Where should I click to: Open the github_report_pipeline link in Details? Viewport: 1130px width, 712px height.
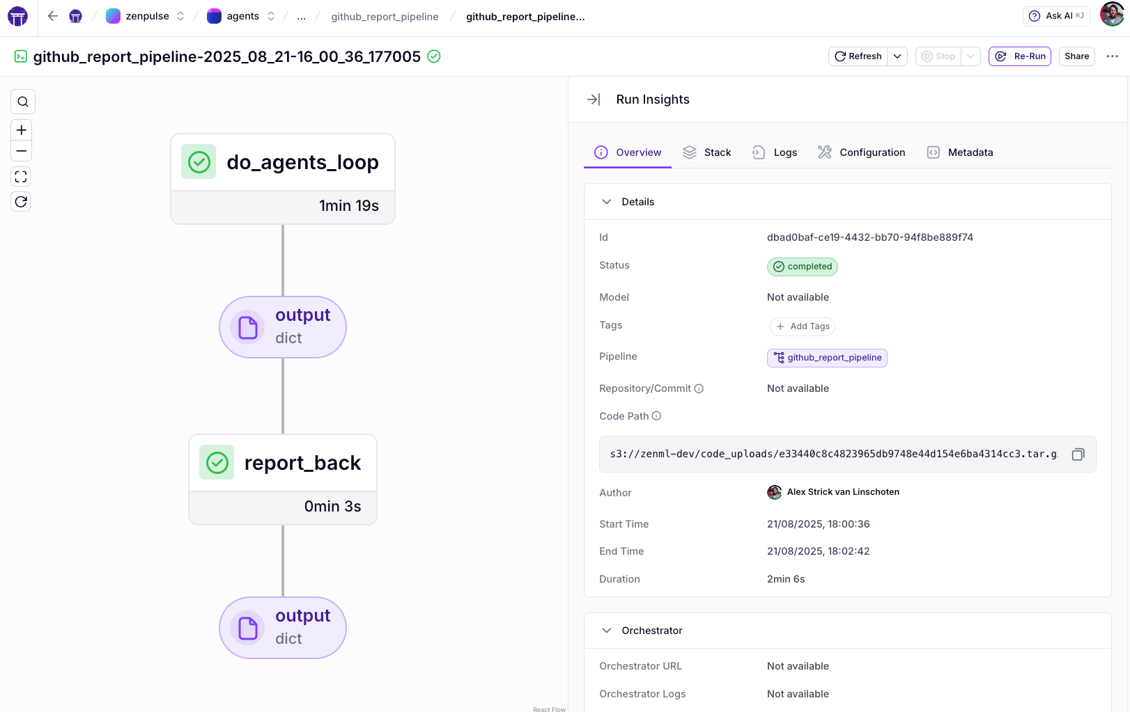click(827, 358)
